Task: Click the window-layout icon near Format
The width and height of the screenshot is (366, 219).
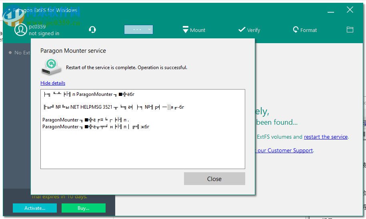Action: coord(350,30)
